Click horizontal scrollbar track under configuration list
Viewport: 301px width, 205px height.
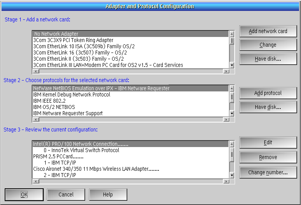[131, 181]
